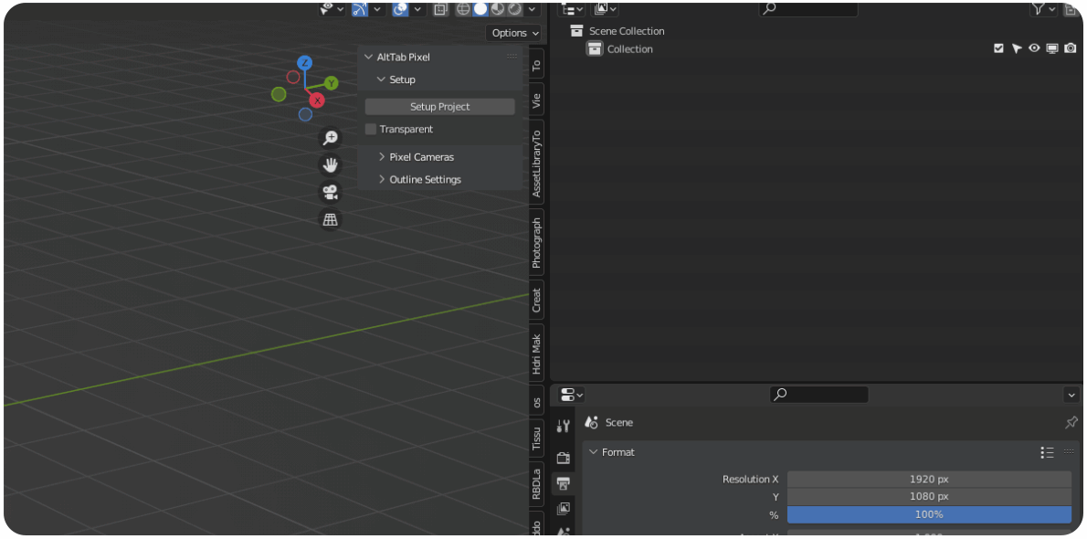
Task: Open Format panel presets list icon
Action: [1047, 452]
